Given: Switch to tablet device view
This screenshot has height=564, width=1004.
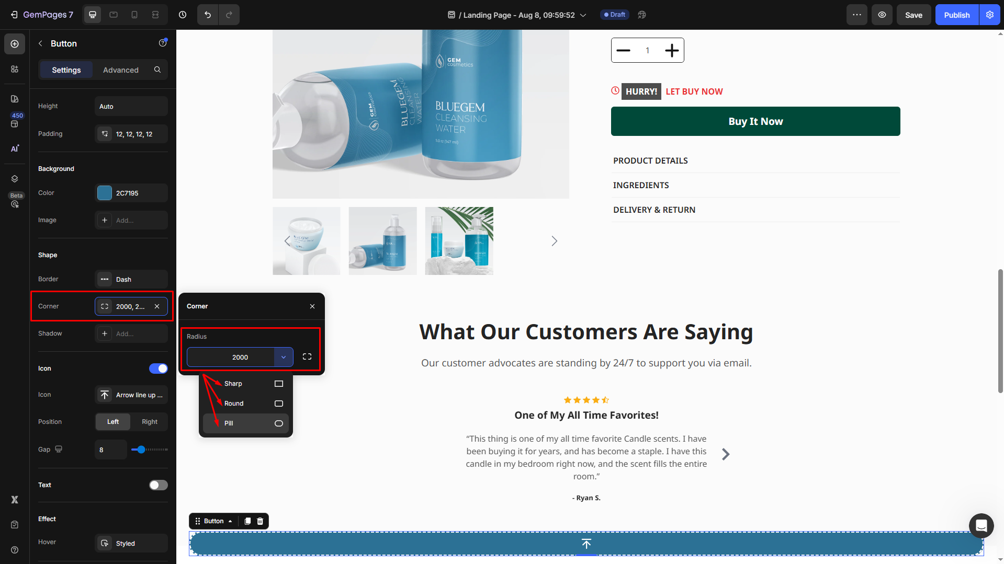Looking at the screenshot, I should tap(114, 15).
